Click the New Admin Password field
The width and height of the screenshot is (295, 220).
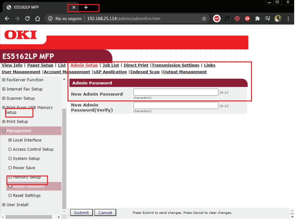[x=176, y=92]
